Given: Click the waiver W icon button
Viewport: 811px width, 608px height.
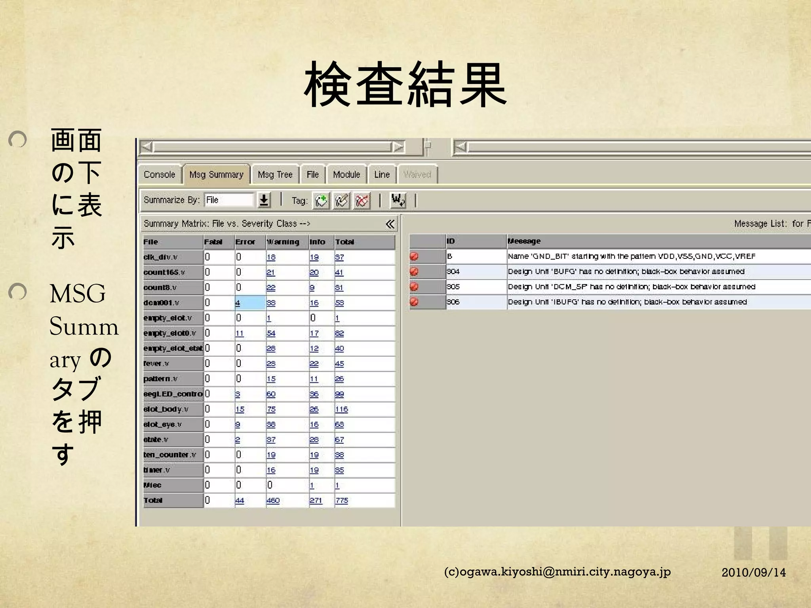Looking at the screenshot, I should (x=398, y=200).
